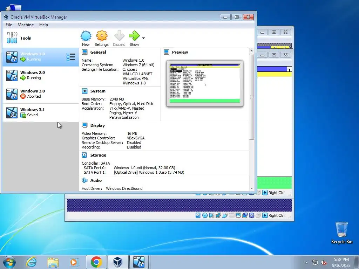Click USB indicator in lower VM status bar
The height and width of the screenshot is (269, 359).
click(x=225, y=215)
